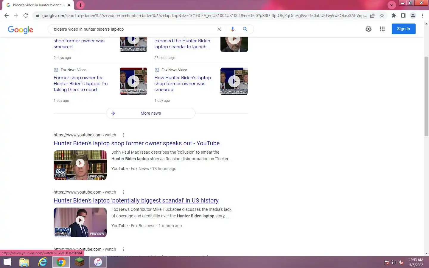Play the 2 days ago news video thumbnail
Viewport: 429px width, 268px height.
tap(133, 44)
